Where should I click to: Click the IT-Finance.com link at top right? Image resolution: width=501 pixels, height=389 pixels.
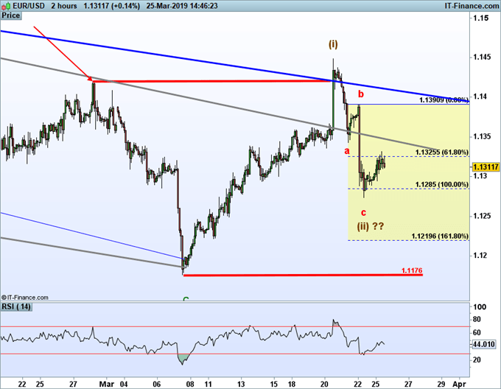[x=472, y=6]
